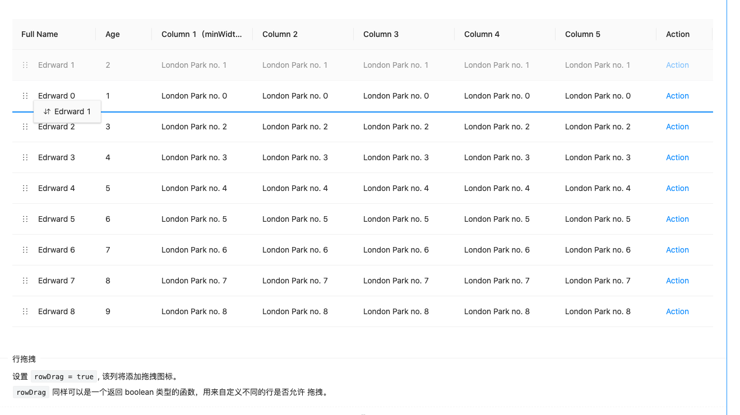740x415 pixels.
Task: Click the name cell Edrward 8
Action: coord(57,311)
